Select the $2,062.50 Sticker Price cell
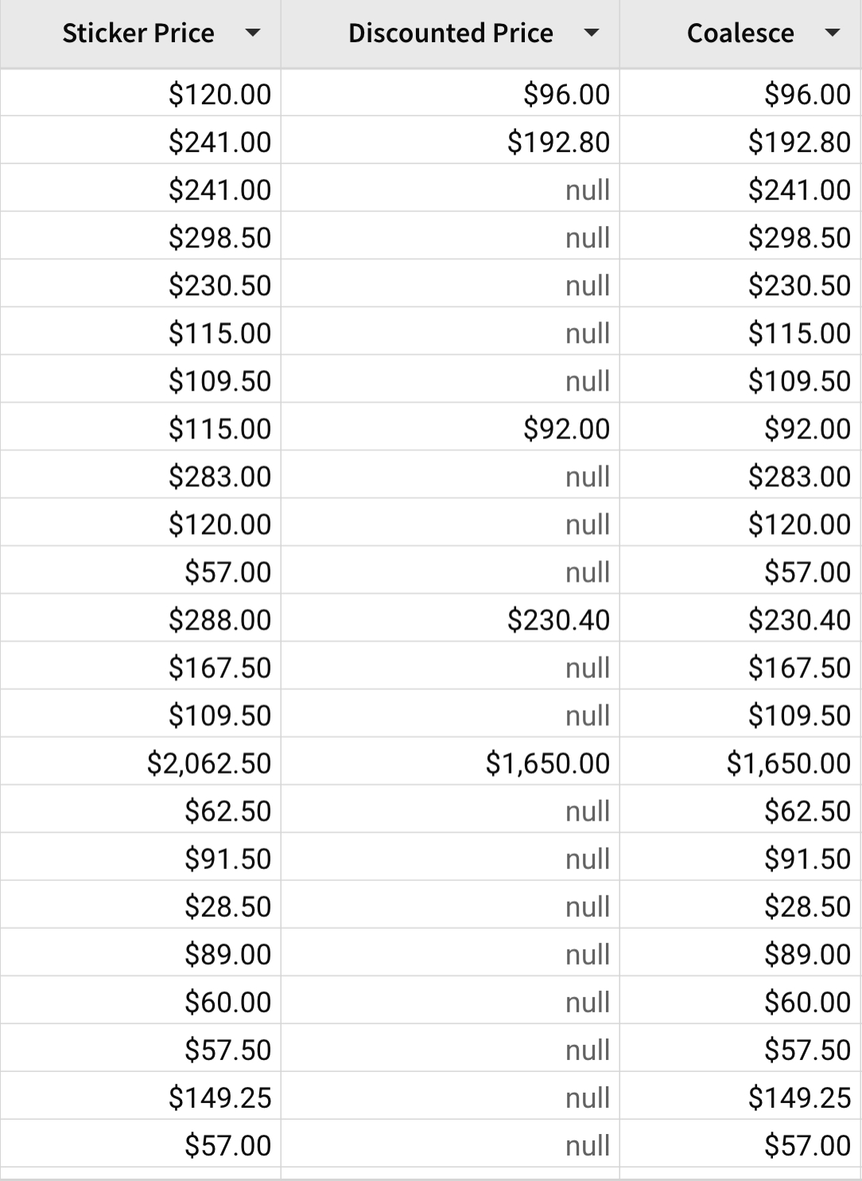Screen dimensions: 862x1181 click(209, 763)
